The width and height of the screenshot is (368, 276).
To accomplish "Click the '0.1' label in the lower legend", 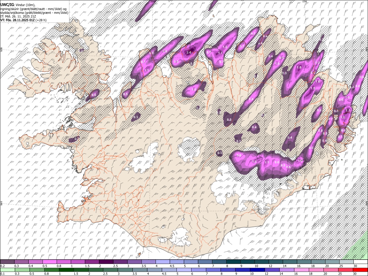I will pyautogui.click(x=3, y=274).
